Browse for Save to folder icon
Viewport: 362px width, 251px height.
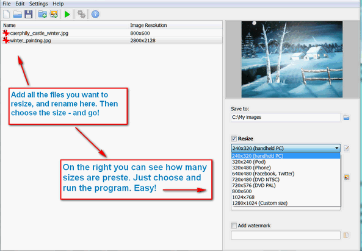pos(346,118)
